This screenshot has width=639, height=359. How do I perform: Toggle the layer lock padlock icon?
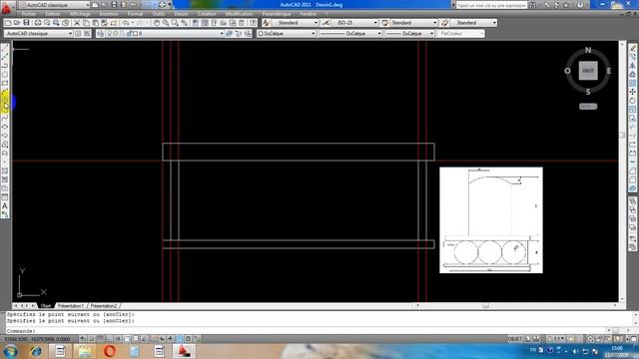click(129, 33)
